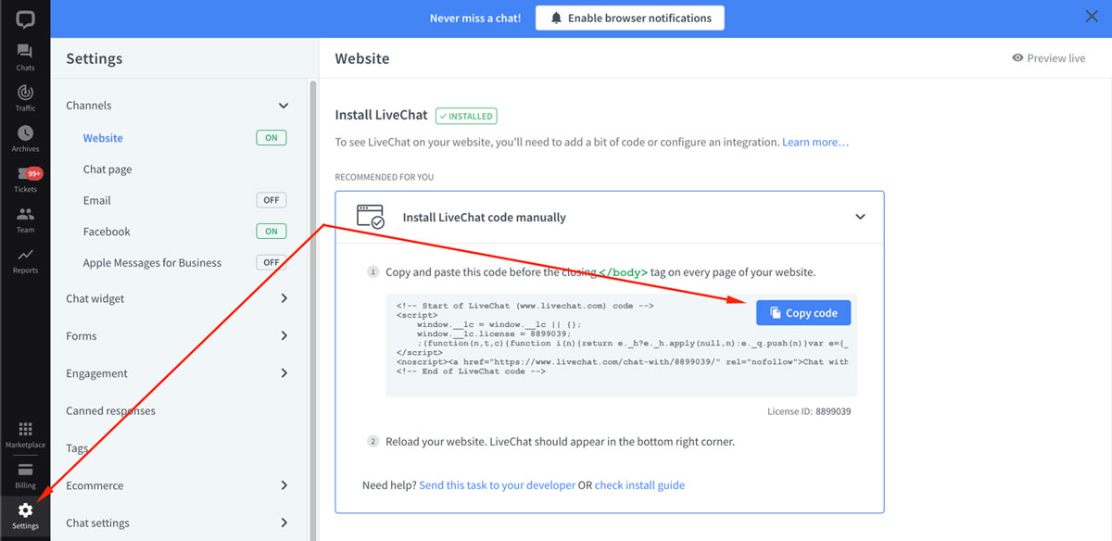This screenshot has height=541, width=1112.
Task: Expand the Chat widget section
Action: point(284,298)
